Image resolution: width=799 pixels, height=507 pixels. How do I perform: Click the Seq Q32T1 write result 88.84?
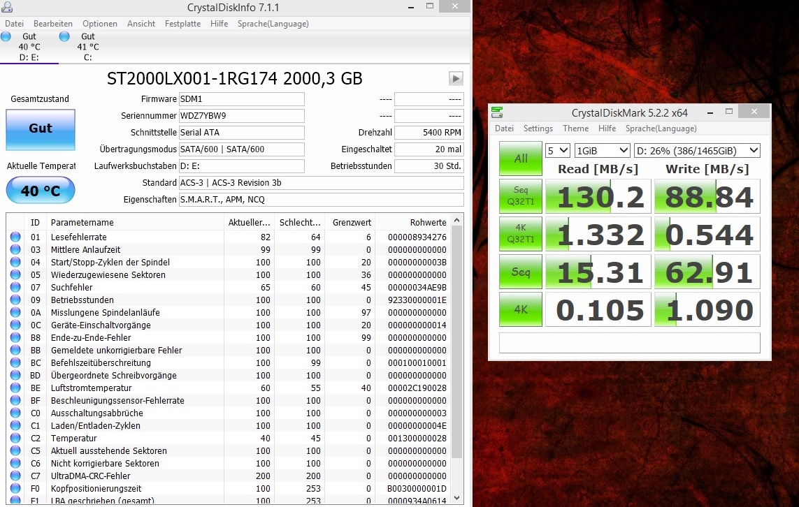pos(707,196)
